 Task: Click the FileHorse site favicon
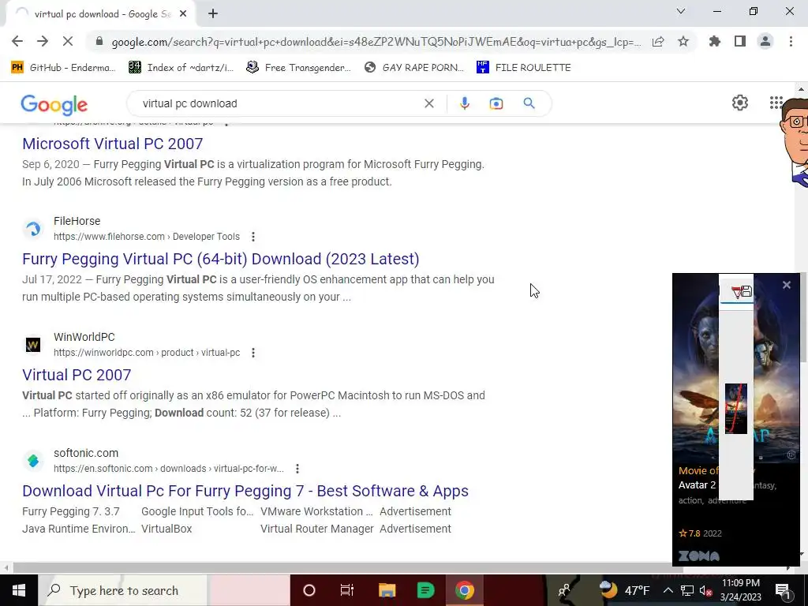tap(33, 228)
